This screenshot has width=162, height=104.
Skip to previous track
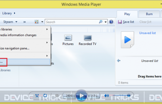(x=69, y=96)
